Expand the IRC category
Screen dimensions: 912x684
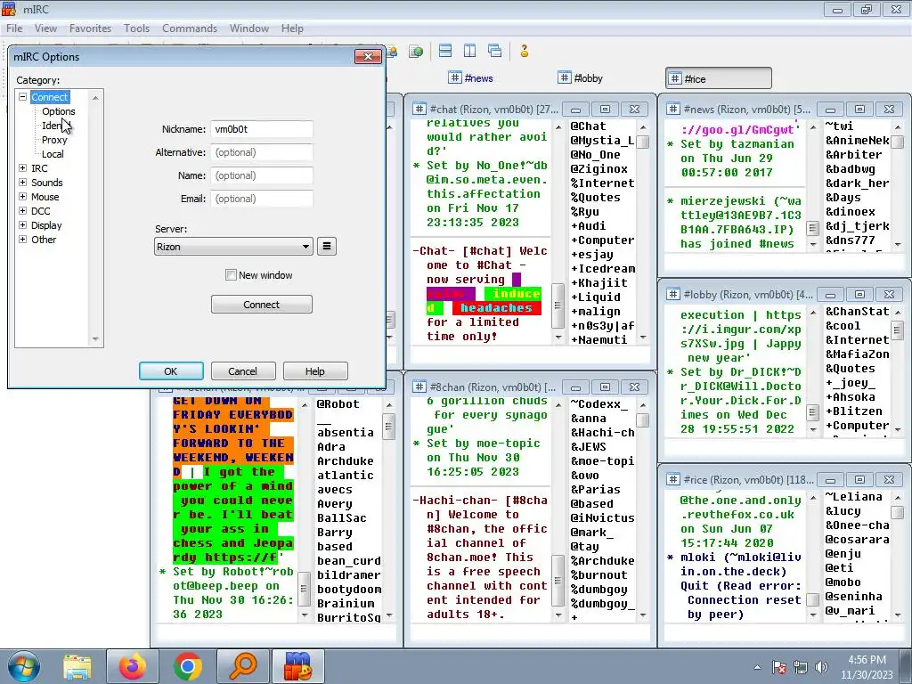click(22, 168)
